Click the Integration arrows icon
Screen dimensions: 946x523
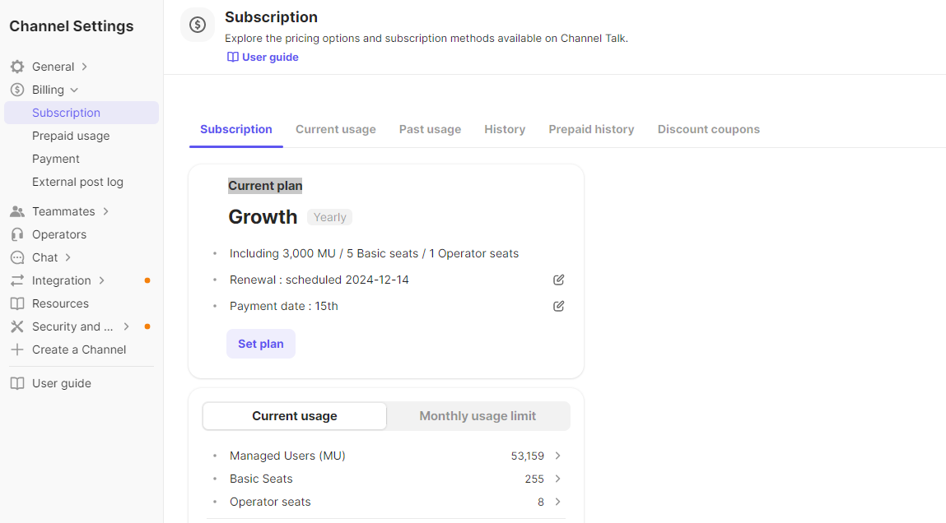tap(17, 280)
